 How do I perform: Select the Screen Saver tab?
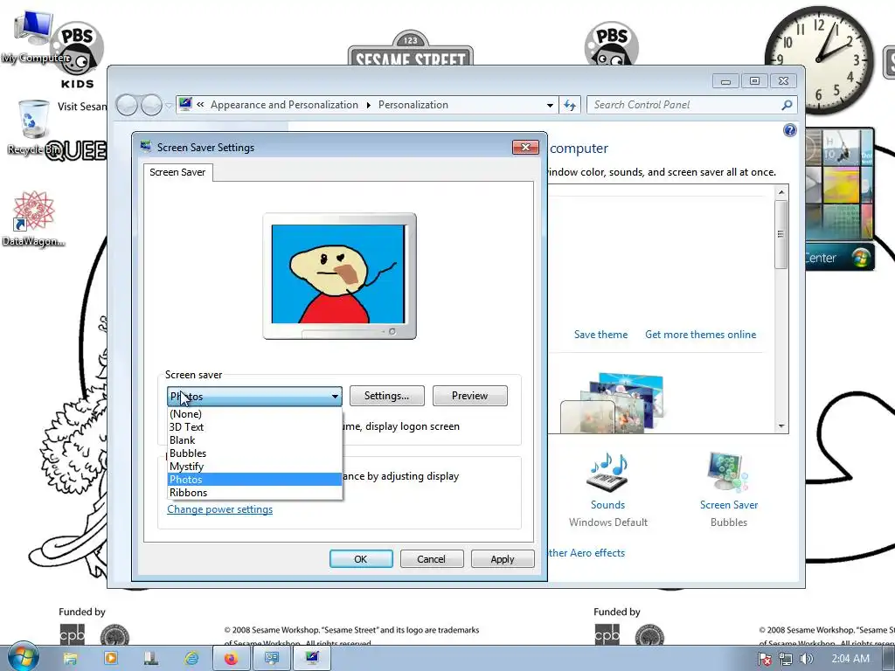pos(177,172)
